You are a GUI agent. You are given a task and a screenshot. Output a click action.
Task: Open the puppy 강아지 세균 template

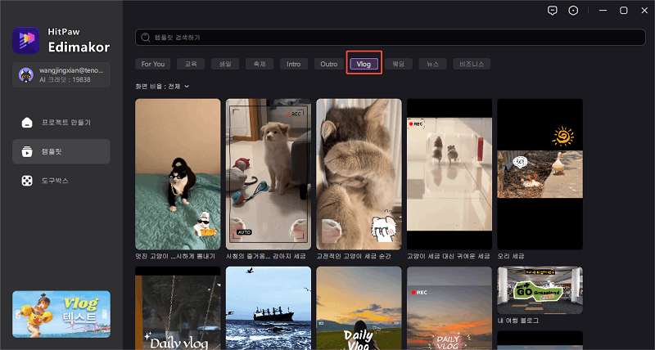[268, 173]
